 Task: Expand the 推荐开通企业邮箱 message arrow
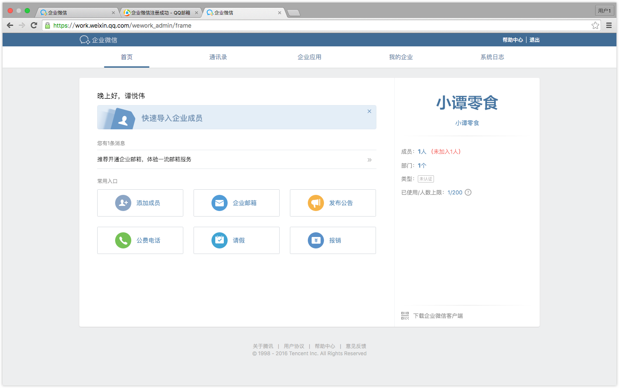[x=369, y=160]
